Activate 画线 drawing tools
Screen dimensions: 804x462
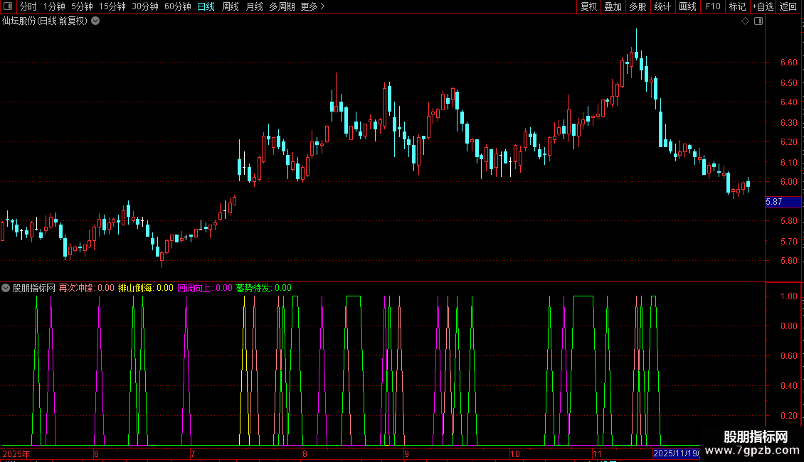click(687, 6)
